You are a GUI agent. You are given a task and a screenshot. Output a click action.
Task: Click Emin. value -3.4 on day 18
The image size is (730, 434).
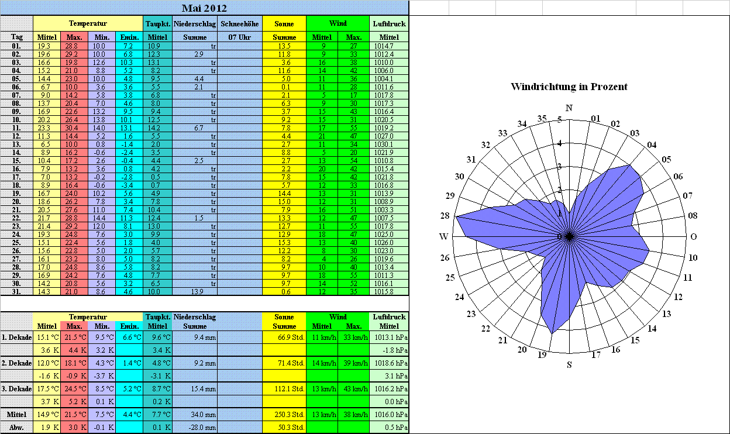pos(129,185)
